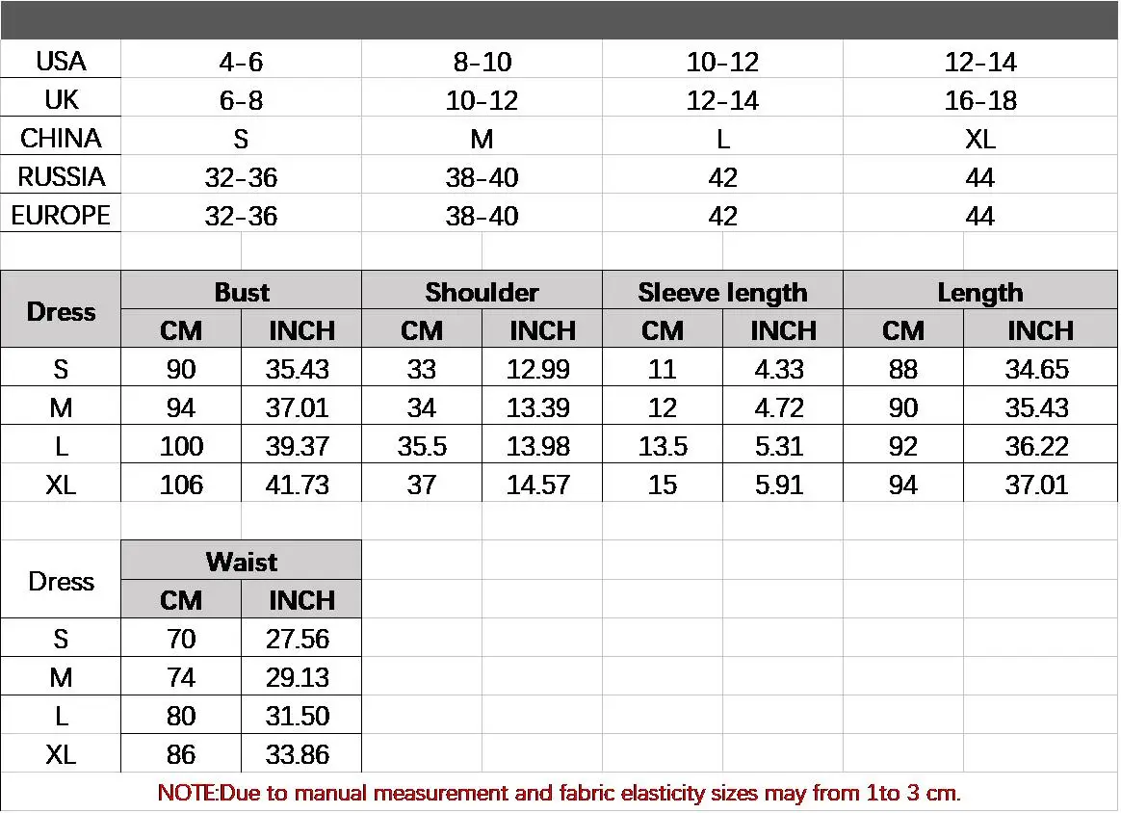This screenshot has height=813, width=1121.
Task: Select the shoulder value 35.5 cell
Action: pos(422,446)
